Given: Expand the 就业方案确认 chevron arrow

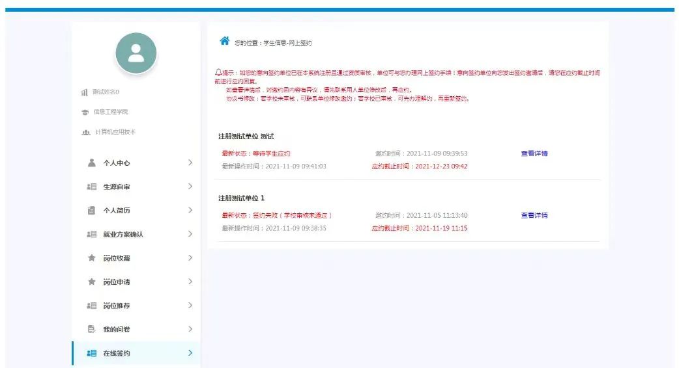Looking at the screenshot, I should coord(190,234).
